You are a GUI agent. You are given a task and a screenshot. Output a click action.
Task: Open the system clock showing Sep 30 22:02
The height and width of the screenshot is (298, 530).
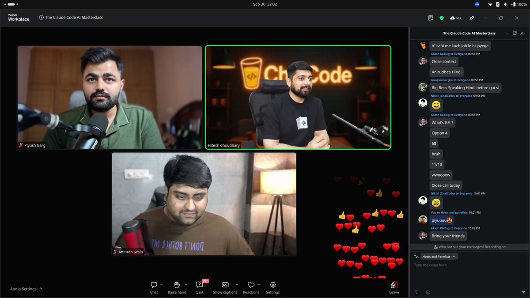[265, 4]
